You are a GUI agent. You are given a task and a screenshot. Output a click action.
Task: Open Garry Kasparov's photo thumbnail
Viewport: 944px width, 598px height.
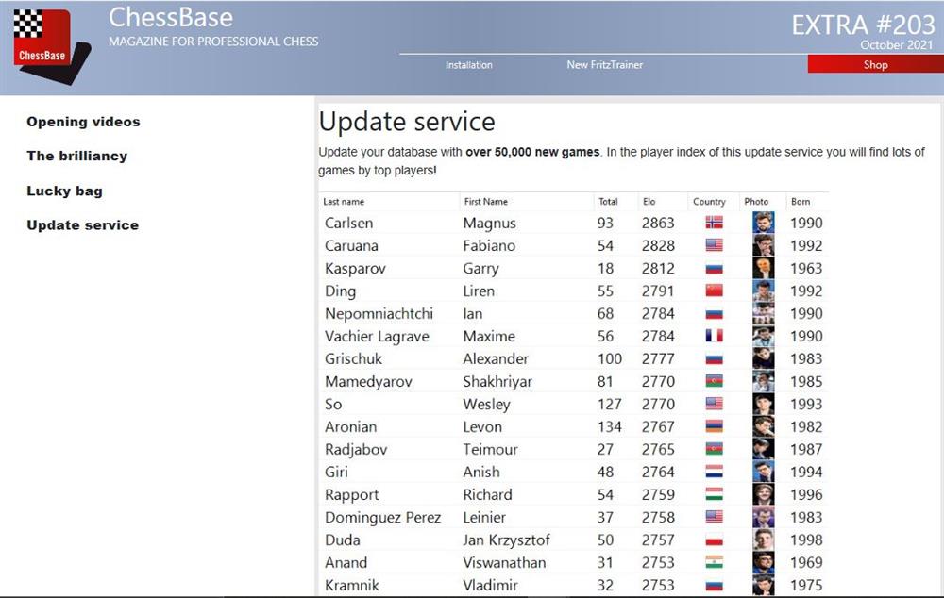click(x=764, y=268)
